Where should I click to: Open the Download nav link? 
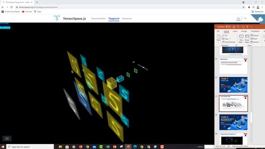tap(127, 19)
